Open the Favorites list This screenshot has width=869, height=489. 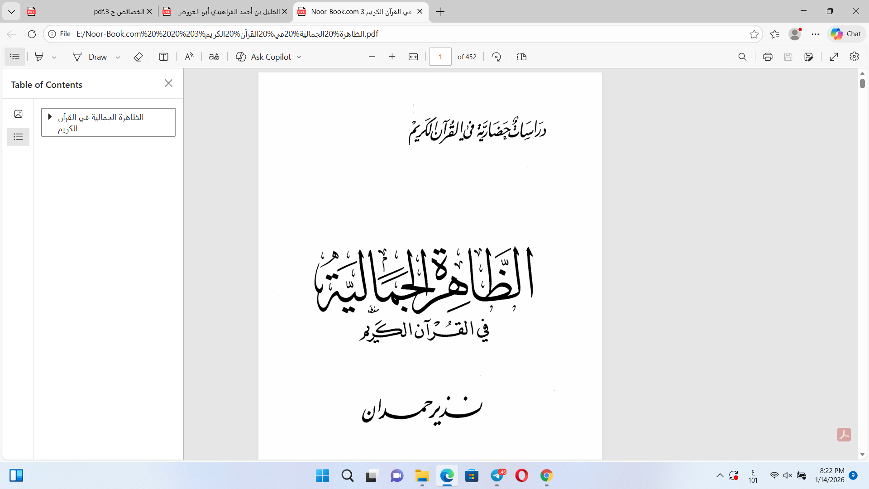point(774,34)
